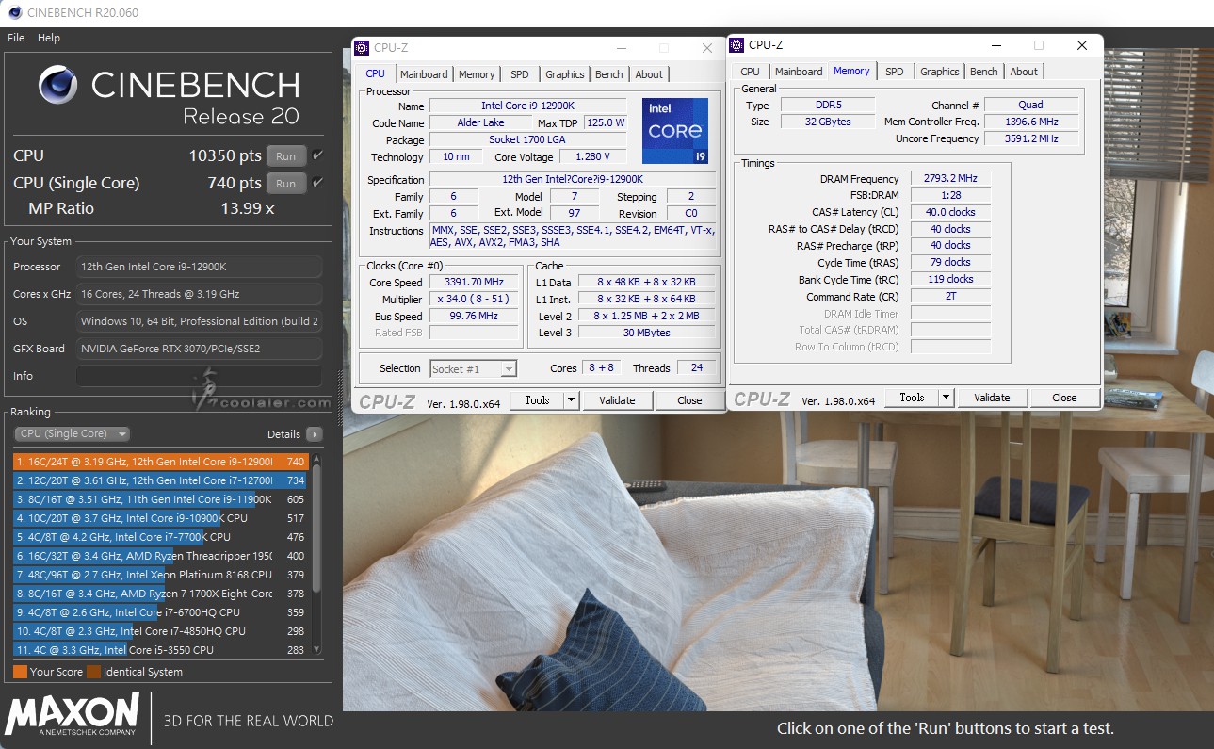Click the brown Identical System legend swatch
This screenshot has height=749, width=1214.
click(93, 672)
